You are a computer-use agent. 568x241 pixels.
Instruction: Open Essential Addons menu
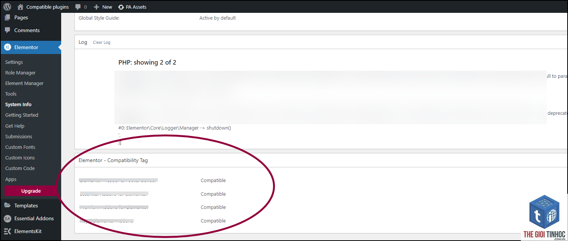(34, 218)
